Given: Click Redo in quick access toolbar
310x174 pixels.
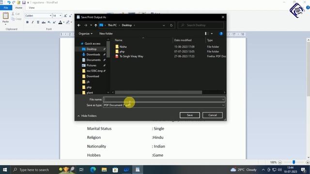Looking at the screenshot, I should click(14, 2).
